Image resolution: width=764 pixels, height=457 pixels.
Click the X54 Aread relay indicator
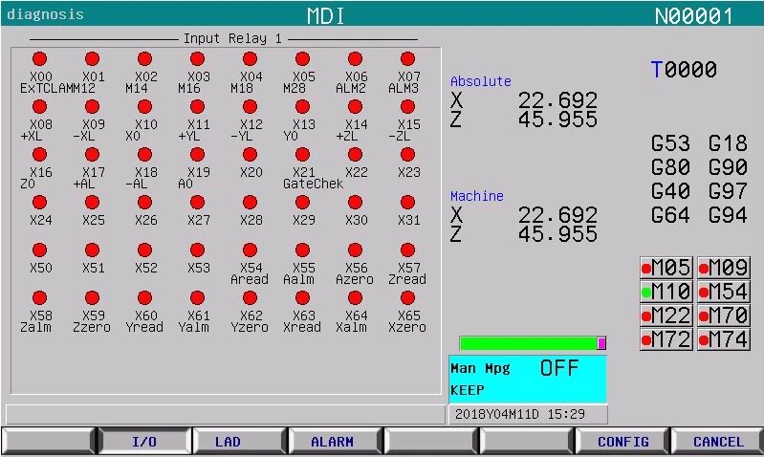pyautogui.click(x=251, y=250)
